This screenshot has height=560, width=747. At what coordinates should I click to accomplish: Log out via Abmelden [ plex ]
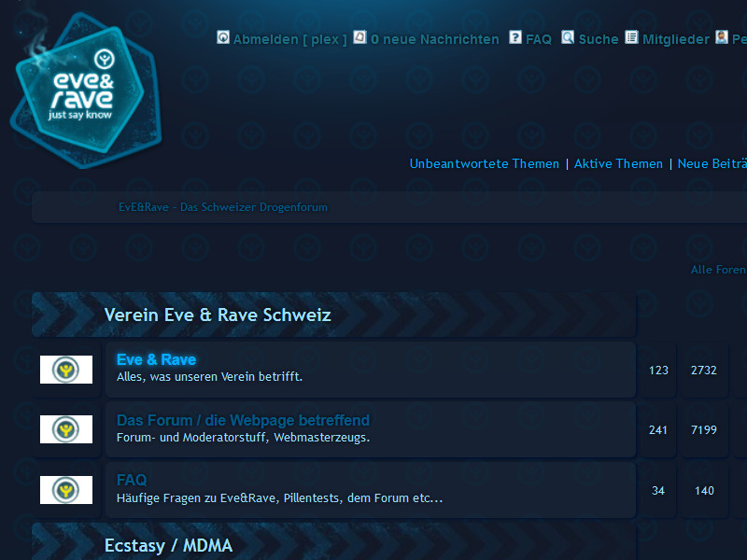pyautogui.click(x=290, y=39)
